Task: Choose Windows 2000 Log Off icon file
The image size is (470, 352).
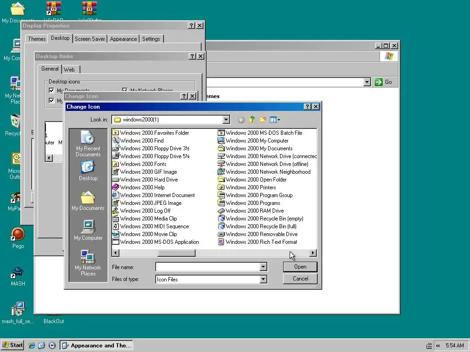Action: coord(141,210)
